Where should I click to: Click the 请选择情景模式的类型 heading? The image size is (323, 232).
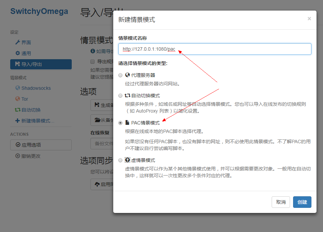[x=143, y=64]
